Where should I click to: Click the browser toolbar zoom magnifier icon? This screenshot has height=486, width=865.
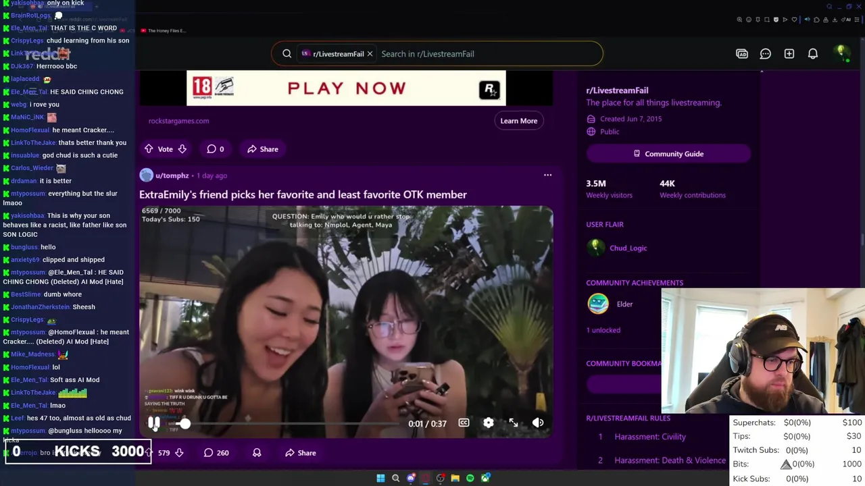(739, 20)
